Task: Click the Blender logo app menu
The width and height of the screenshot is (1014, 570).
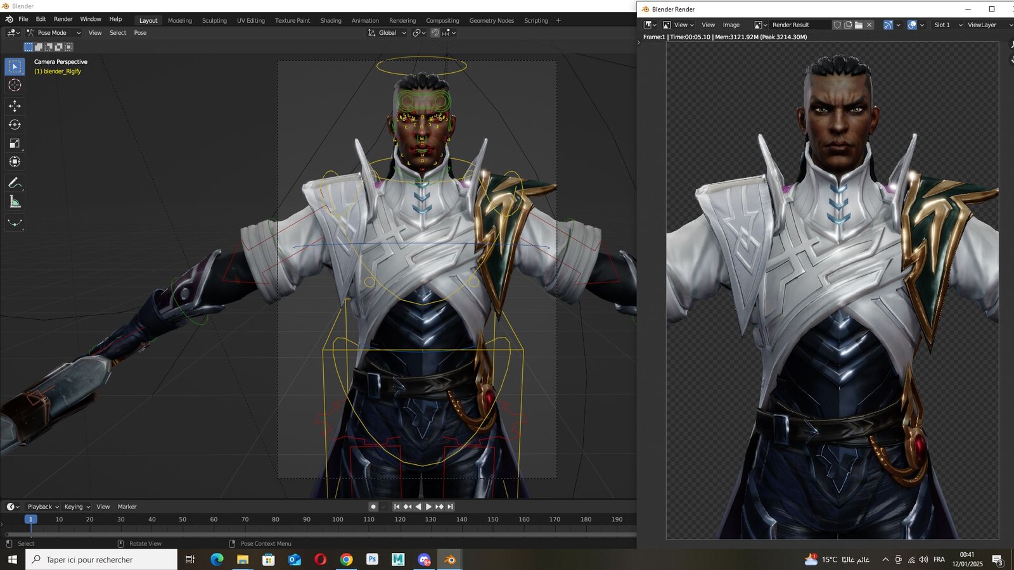Action: [9, 20]
